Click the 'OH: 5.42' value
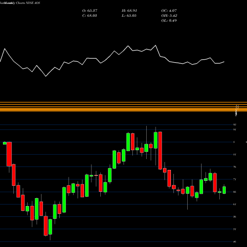This screenshot has height=247, width=247. pyautogui.click(x=169, y=16)
